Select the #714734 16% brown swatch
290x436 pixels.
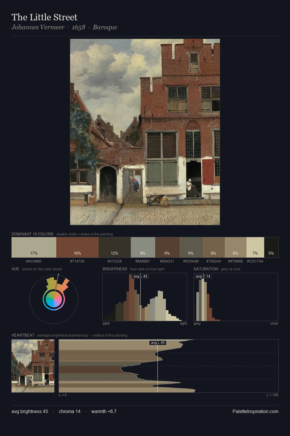[77, 247]
